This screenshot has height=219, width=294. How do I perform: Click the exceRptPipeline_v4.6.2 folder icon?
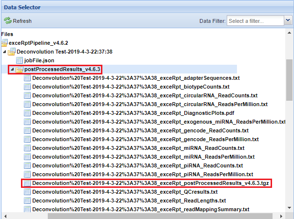4,43
